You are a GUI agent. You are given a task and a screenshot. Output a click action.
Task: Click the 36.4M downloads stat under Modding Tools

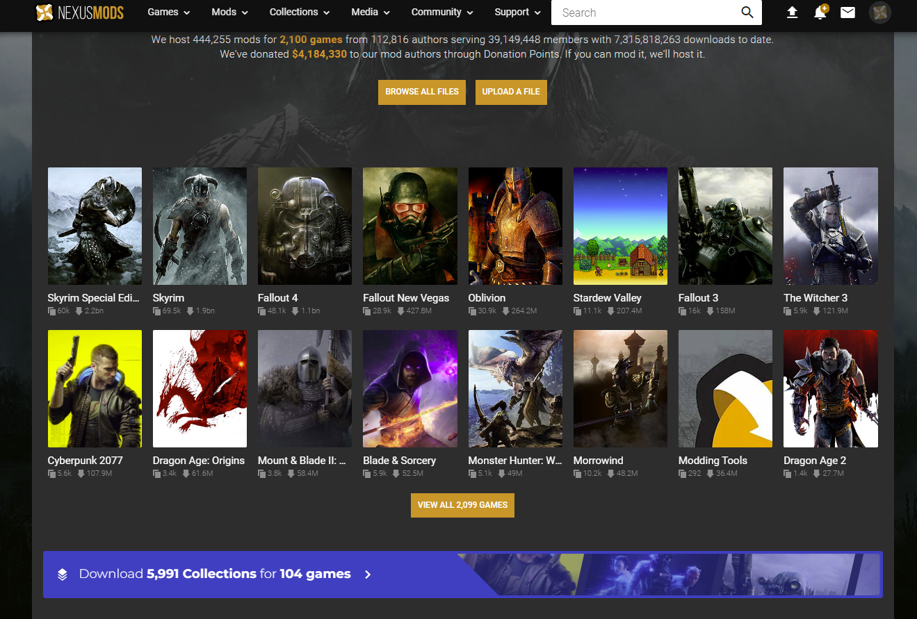pos(722,473)
